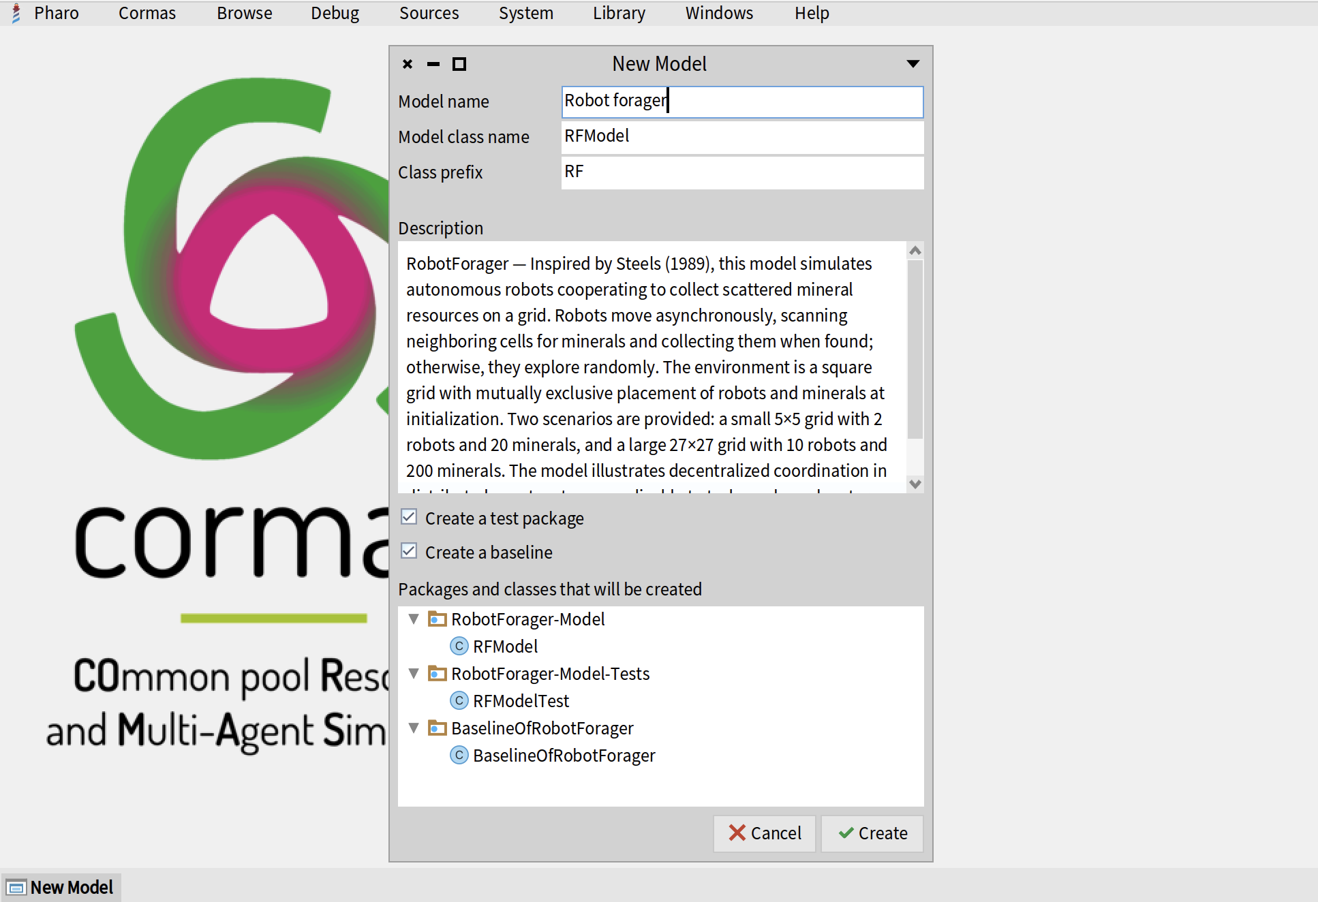The height and width of the screenshot is (902, 1318).
Task: Click the description scrollbar down arrow
Action: (x=915, y=484)
